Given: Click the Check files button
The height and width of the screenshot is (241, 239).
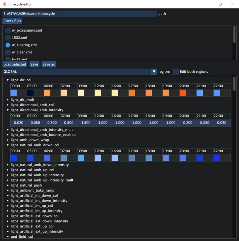Looking at the screenshot, I should [12, 21].
